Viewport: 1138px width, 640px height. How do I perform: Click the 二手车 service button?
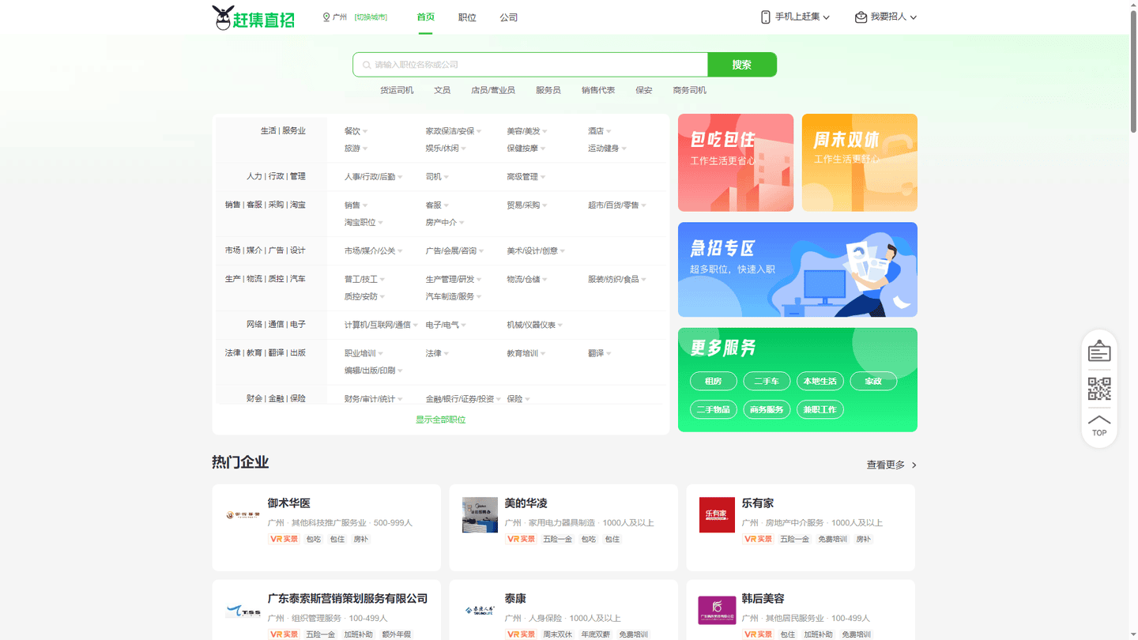point(767,382)
